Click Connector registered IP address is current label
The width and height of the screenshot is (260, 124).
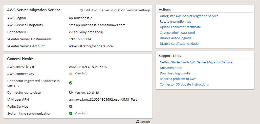[x=33, y=83]
